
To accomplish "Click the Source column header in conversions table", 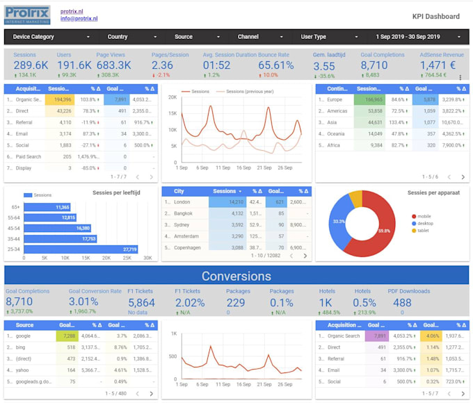I will pyautogui.click(x=25, y=324).
